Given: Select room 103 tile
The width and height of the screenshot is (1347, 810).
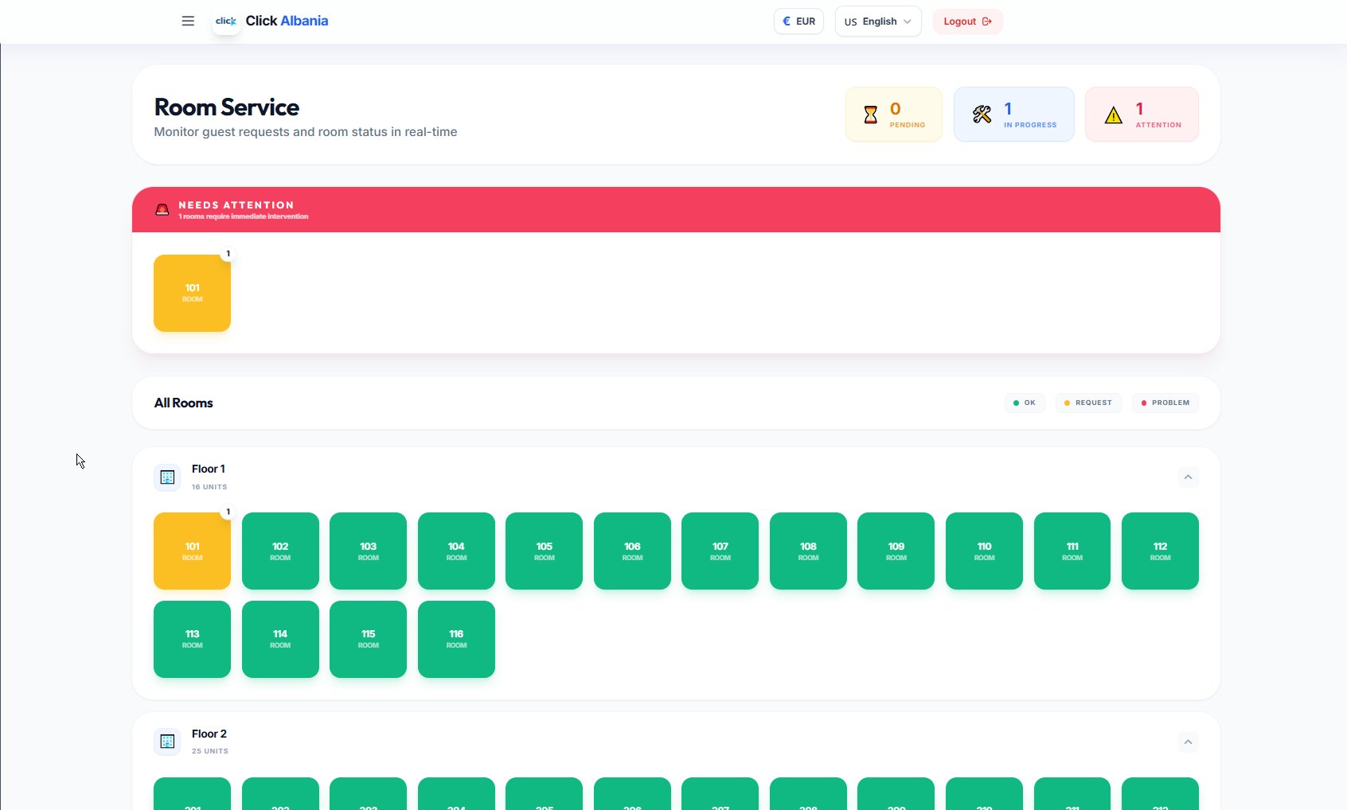Looking at the screenshot, I should (368, 551).
